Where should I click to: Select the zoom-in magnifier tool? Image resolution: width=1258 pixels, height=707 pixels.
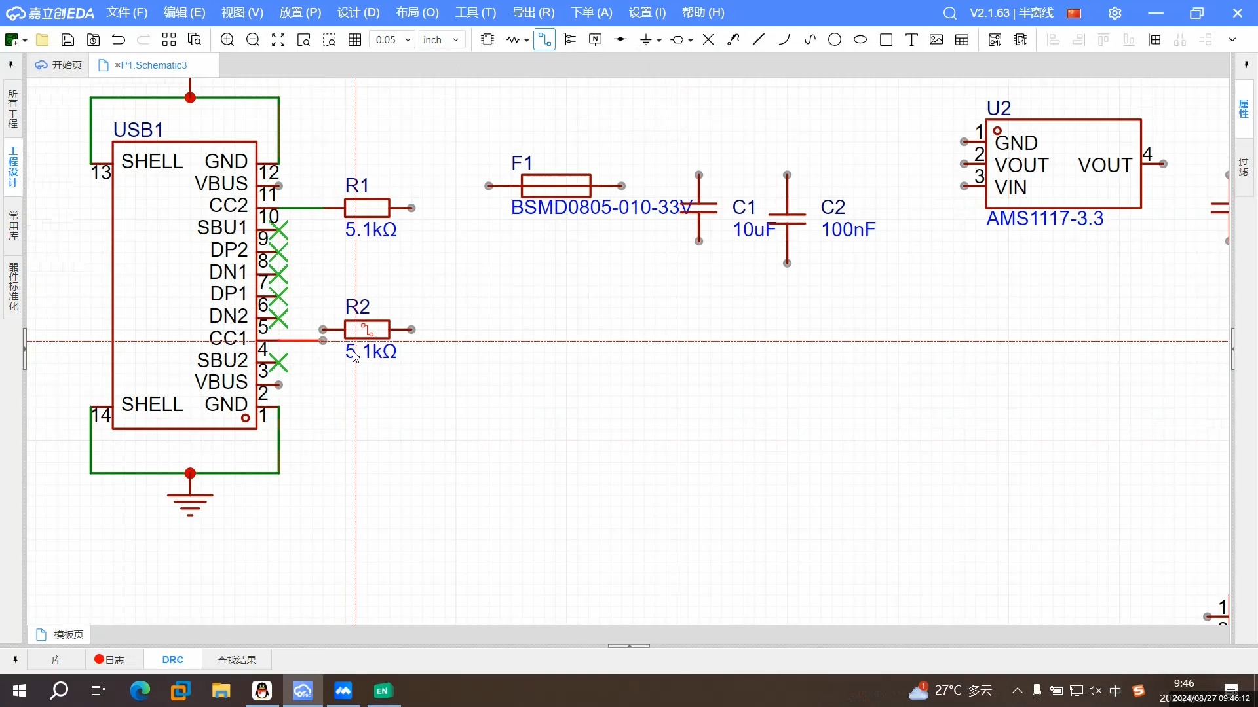coord(228,39)
